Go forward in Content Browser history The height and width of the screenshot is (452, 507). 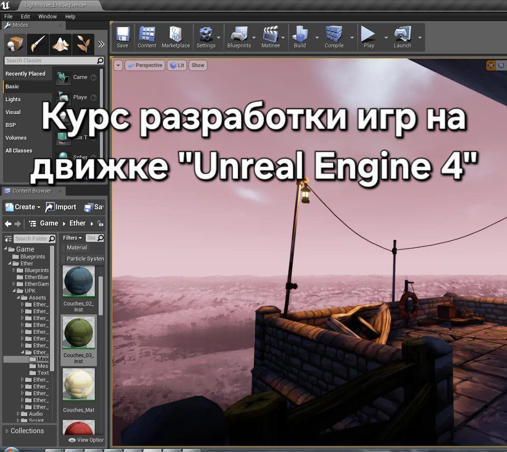click(17, 223)
